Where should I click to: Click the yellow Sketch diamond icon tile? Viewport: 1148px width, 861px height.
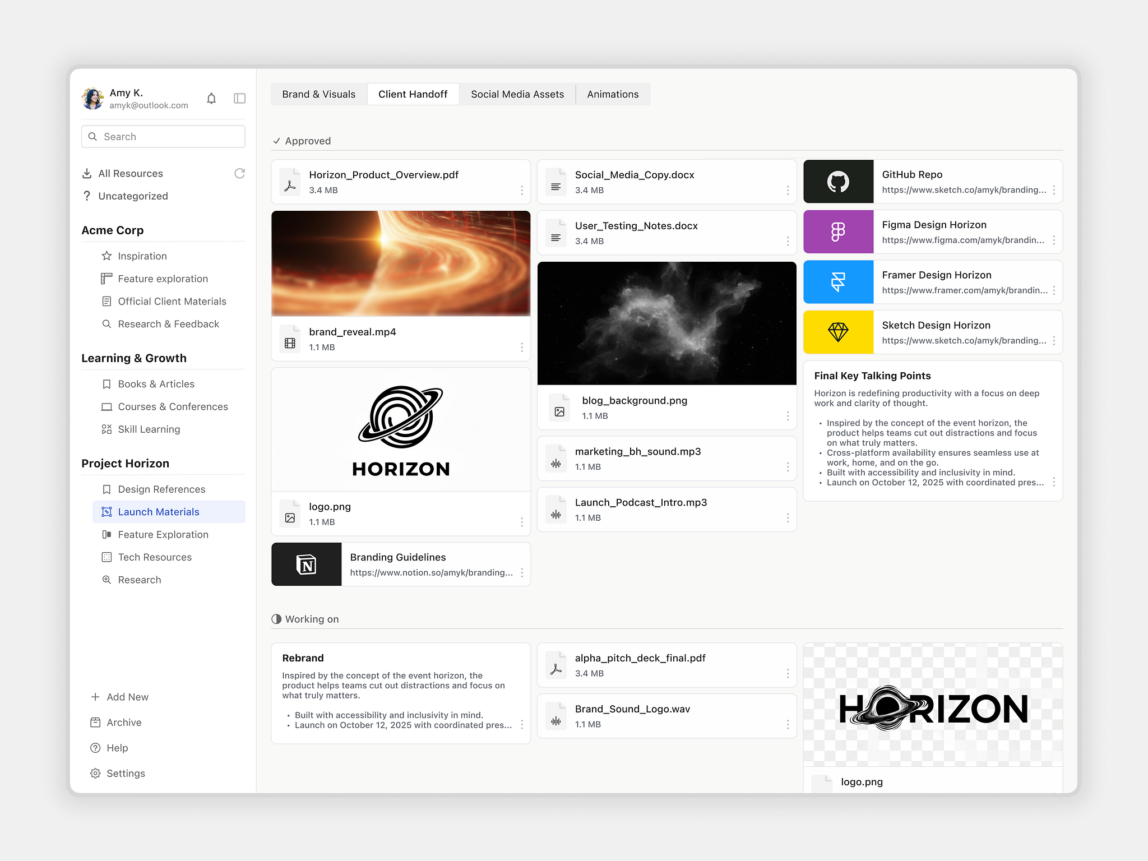(838, 332)
